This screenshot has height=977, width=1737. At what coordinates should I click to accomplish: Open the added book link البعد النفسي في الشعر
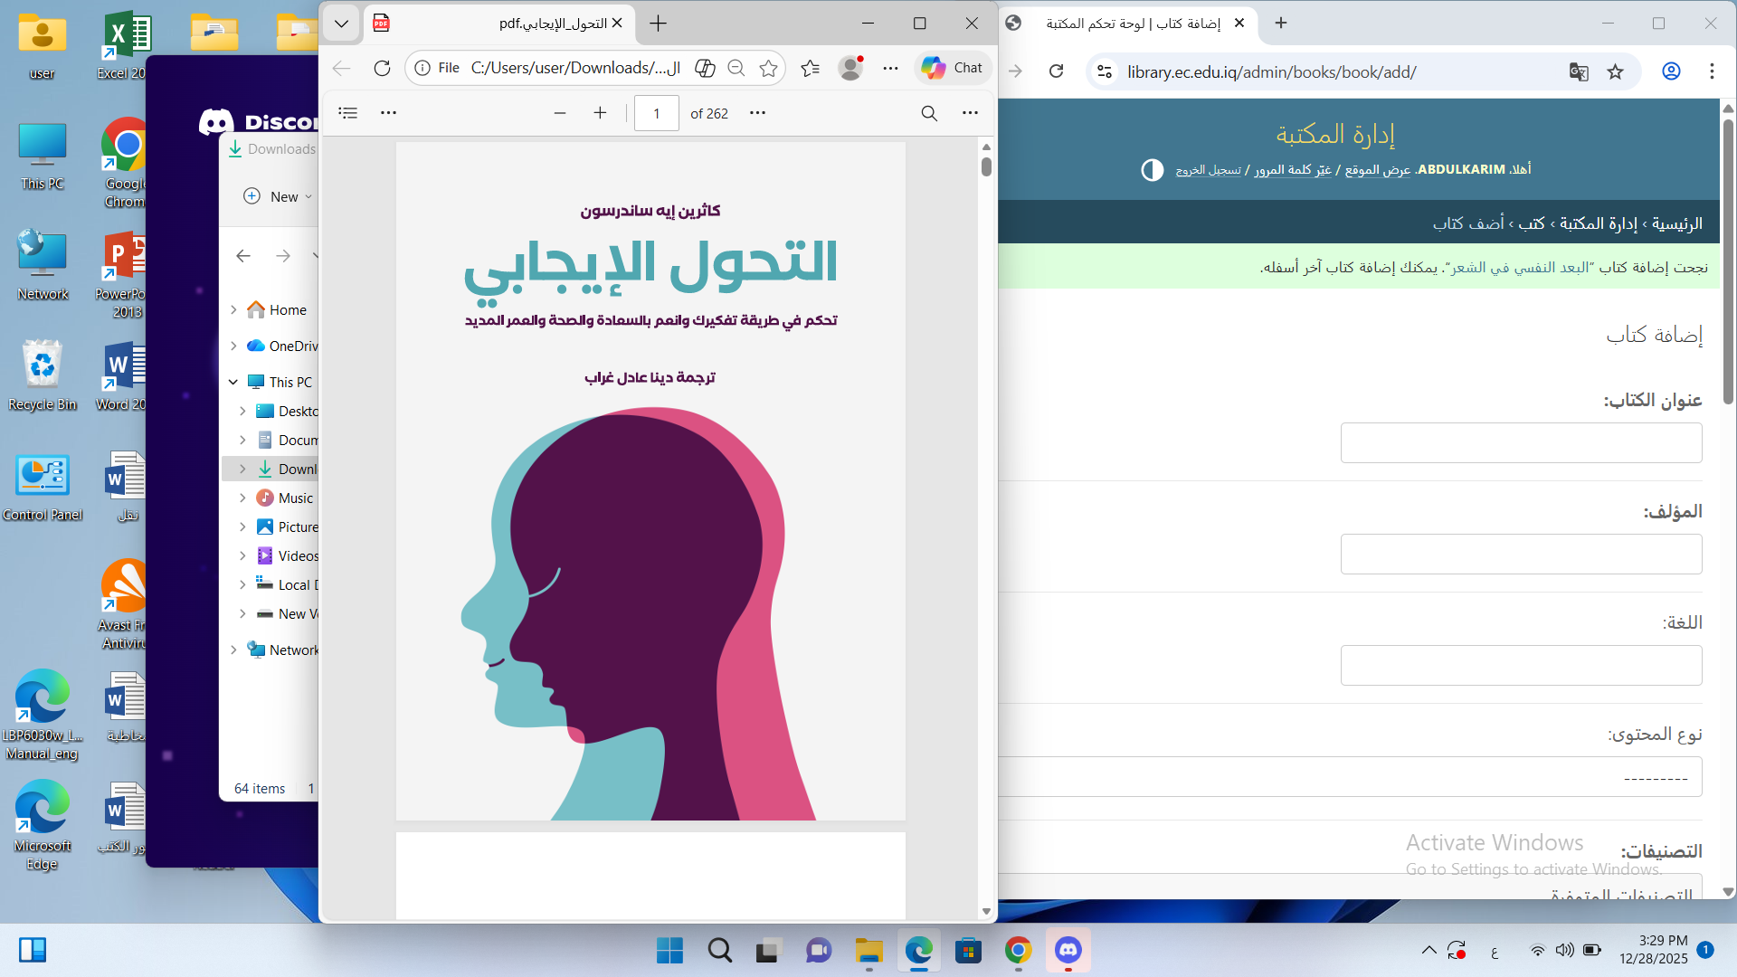click(1518, 268)
